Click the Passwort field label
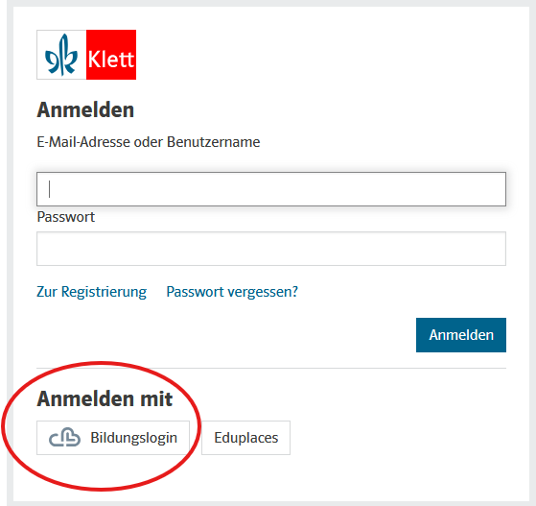Viewport: 536px width, 506px height. (65, 217)
